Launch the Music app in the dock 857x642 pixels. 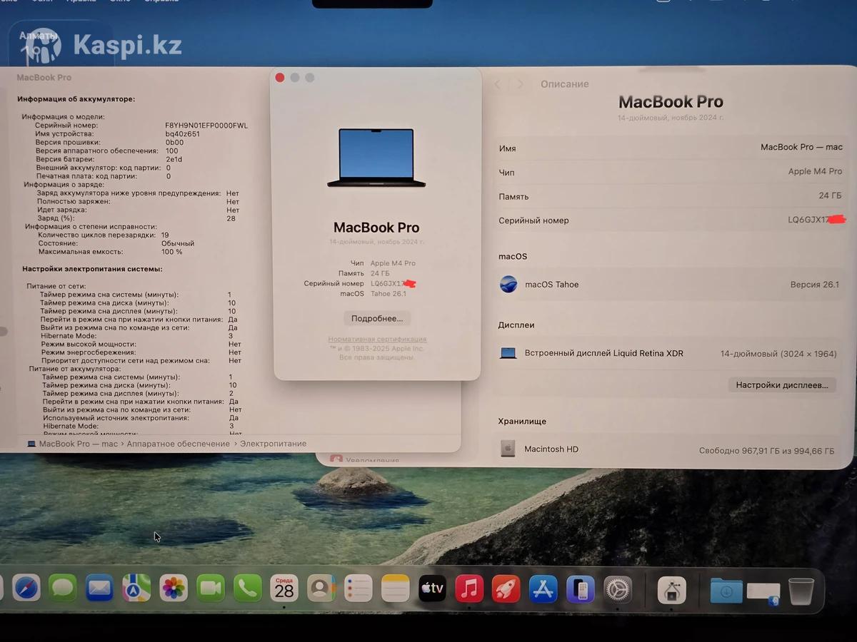tap(469, 588)
